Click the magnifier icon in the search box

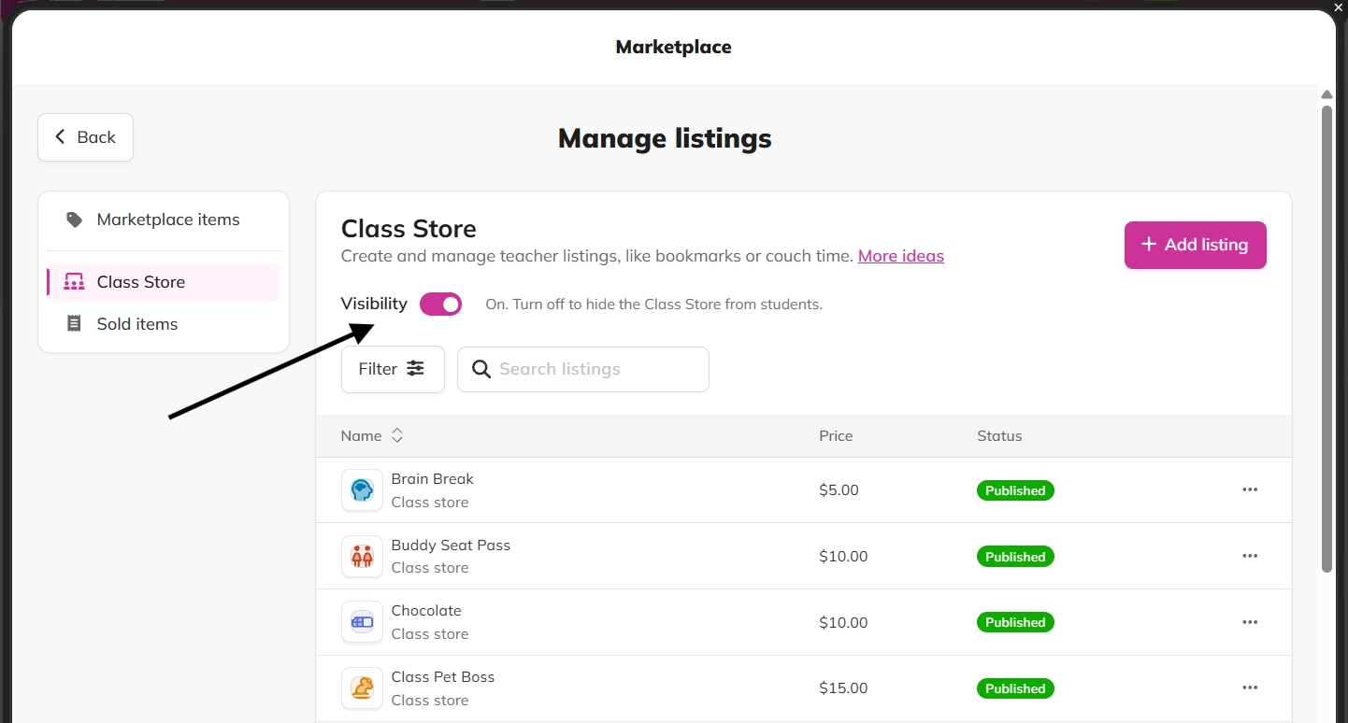(481, 369)
